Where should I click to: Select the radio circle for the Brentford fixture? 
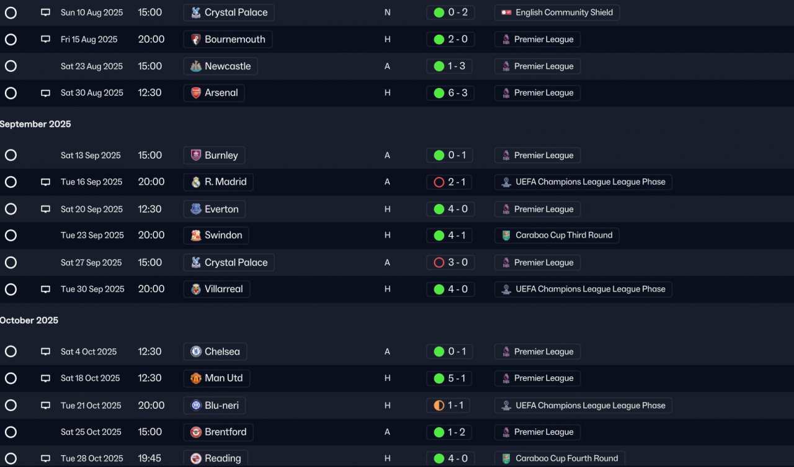[x=11, y=432]
